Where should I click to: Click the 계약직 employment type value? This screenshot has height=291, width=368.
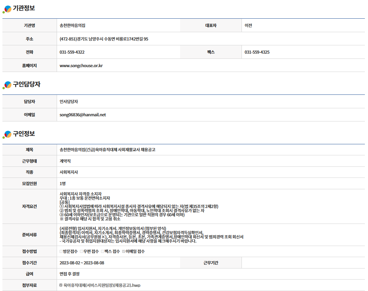point(65,161)
